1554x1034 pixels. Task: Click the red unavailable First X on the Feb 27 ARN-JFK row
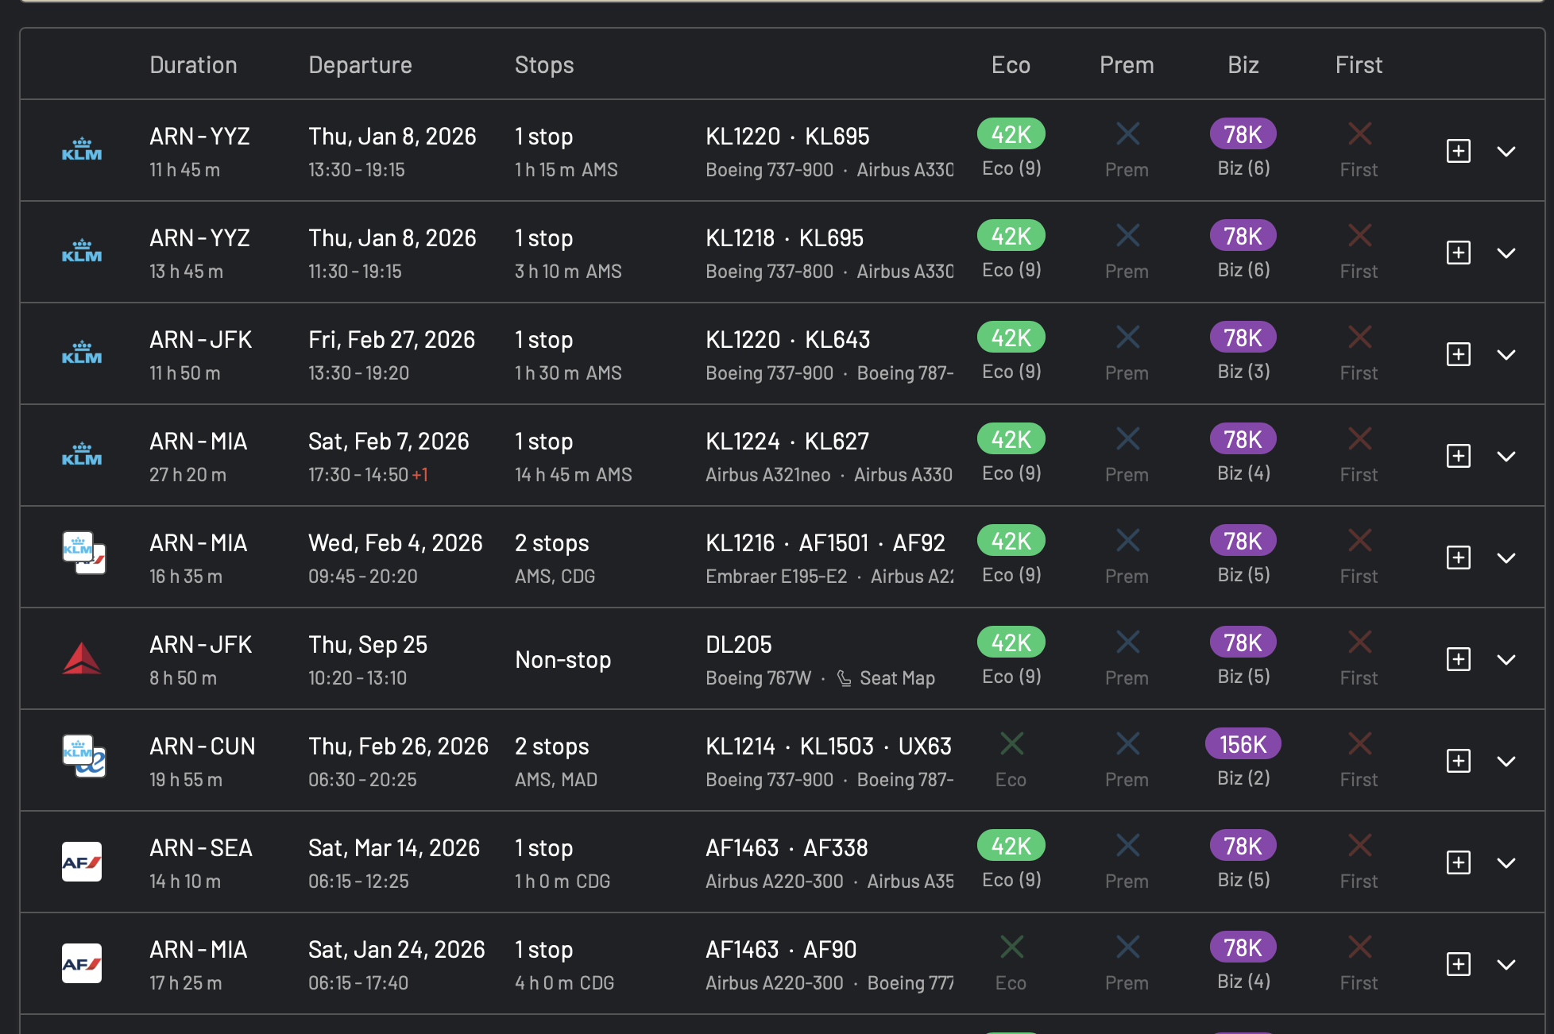tap(1359, 338)
